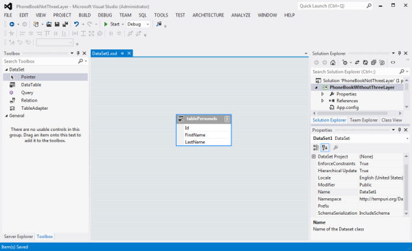Click in the Quick Launch search field
412x251 pixels.
332,5
